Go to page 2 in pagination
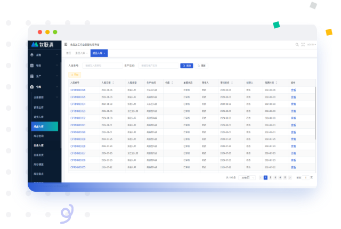 (270, 177)
